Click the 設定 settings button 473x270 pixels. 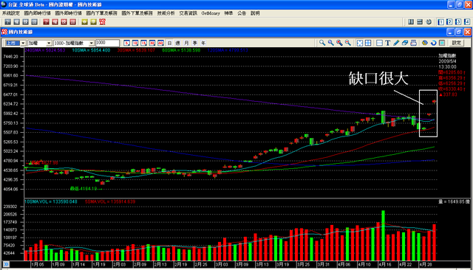click(457, 43)
